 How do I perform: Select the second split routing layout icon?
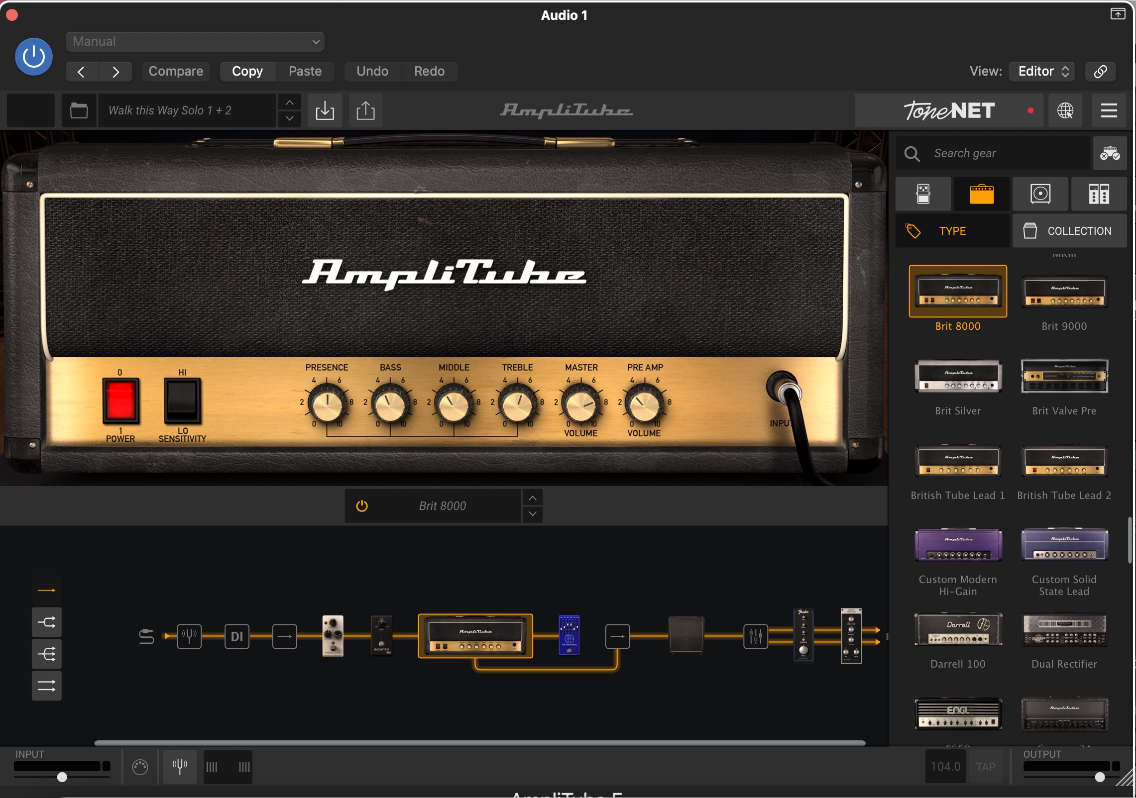[x=47, y=622]
